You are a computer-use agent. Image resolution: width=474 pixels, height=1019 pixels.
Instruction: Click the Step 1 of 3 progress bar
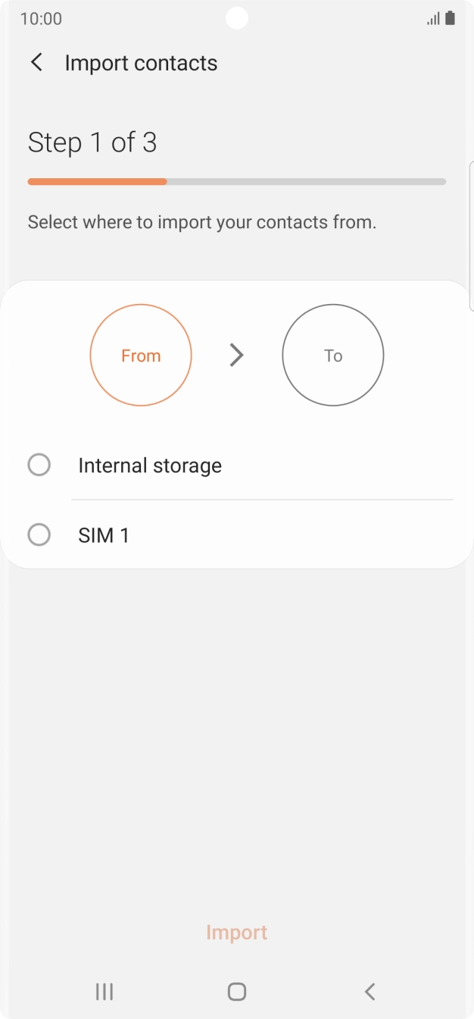236,182
